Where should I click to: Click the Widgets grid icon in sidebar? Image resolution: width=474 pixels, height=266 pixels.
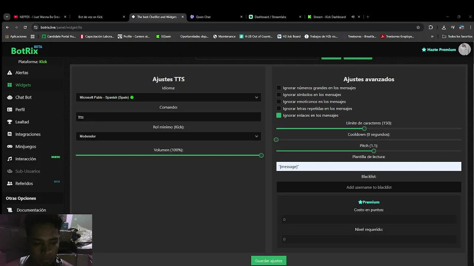[x=10, y=85]
